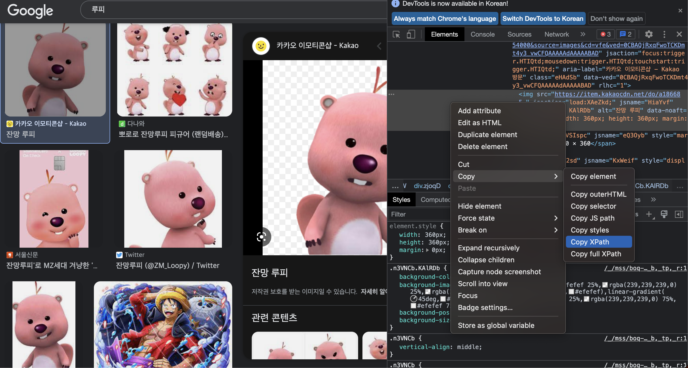Click Switch DevTools to Korean

(543, 19)
